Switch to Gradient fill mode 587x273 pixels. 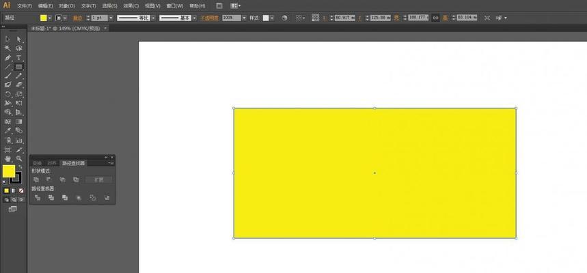click(x=14, y=190)
